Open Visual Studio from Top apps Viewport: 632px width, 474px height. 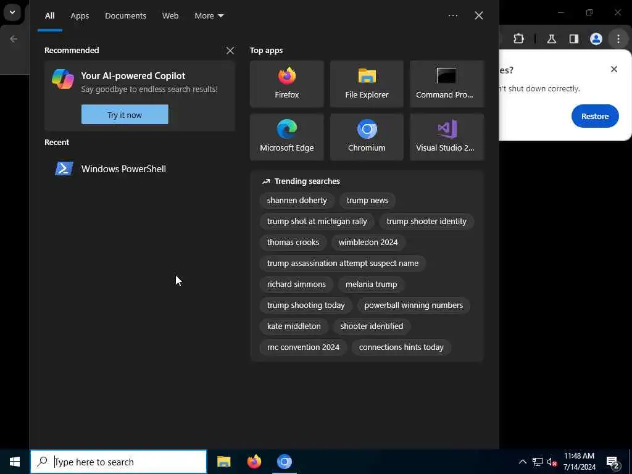tap(447, 137)
